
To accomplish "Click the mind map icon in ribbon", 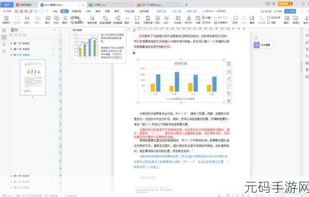I will (x=117, y=19).
